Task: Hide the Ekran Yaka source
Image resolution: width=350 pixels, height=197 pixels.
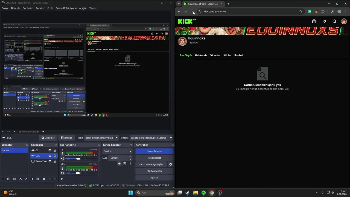Action: [x=50, y=161]
